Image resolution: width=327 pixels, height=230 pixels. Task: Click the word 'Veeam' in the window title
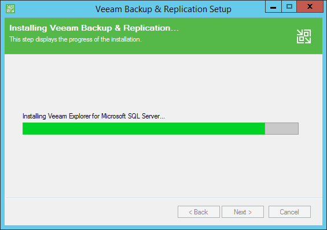tap(109, 9)
